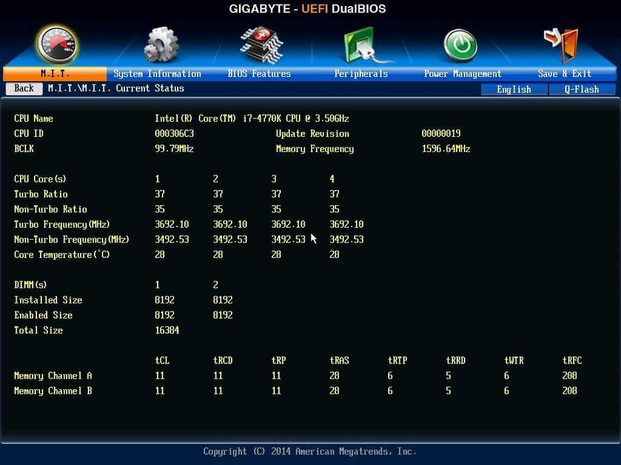621x465 pixels.
Task: Click the M.I.T. speedometer gauge icon
Action: click(x=57, y=45)
